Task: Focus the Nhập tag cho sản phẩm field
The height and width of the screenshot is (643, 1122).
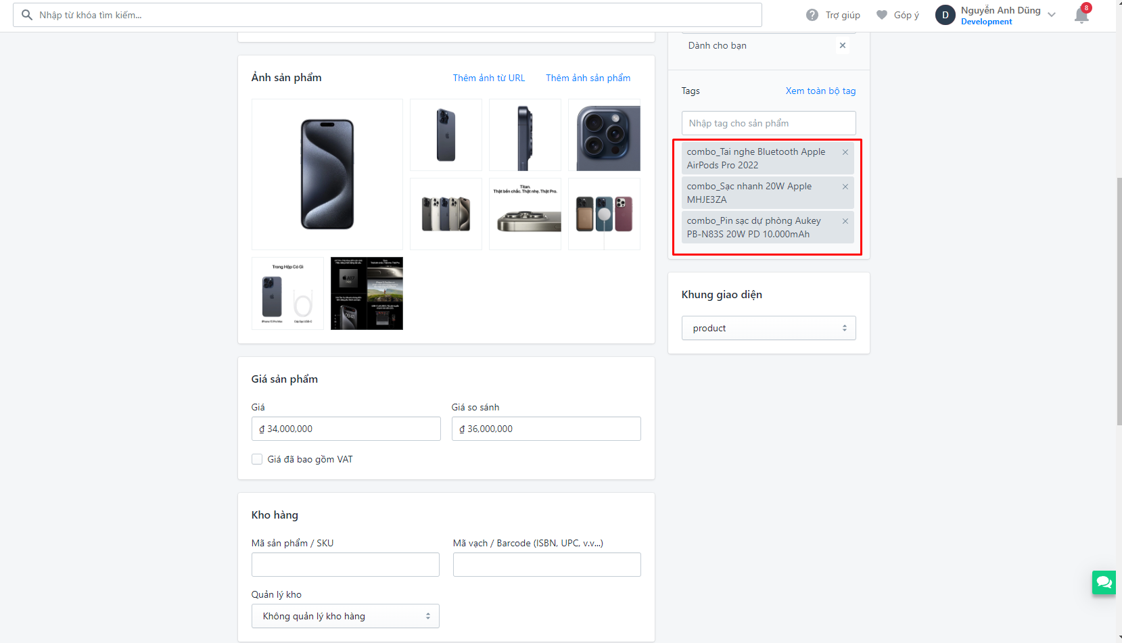Action: point(769,123)
